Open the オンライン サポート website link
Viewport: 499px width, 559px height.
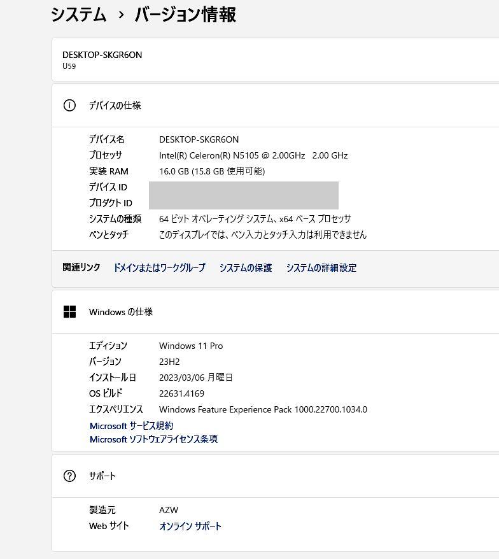(x=190, y=526)
